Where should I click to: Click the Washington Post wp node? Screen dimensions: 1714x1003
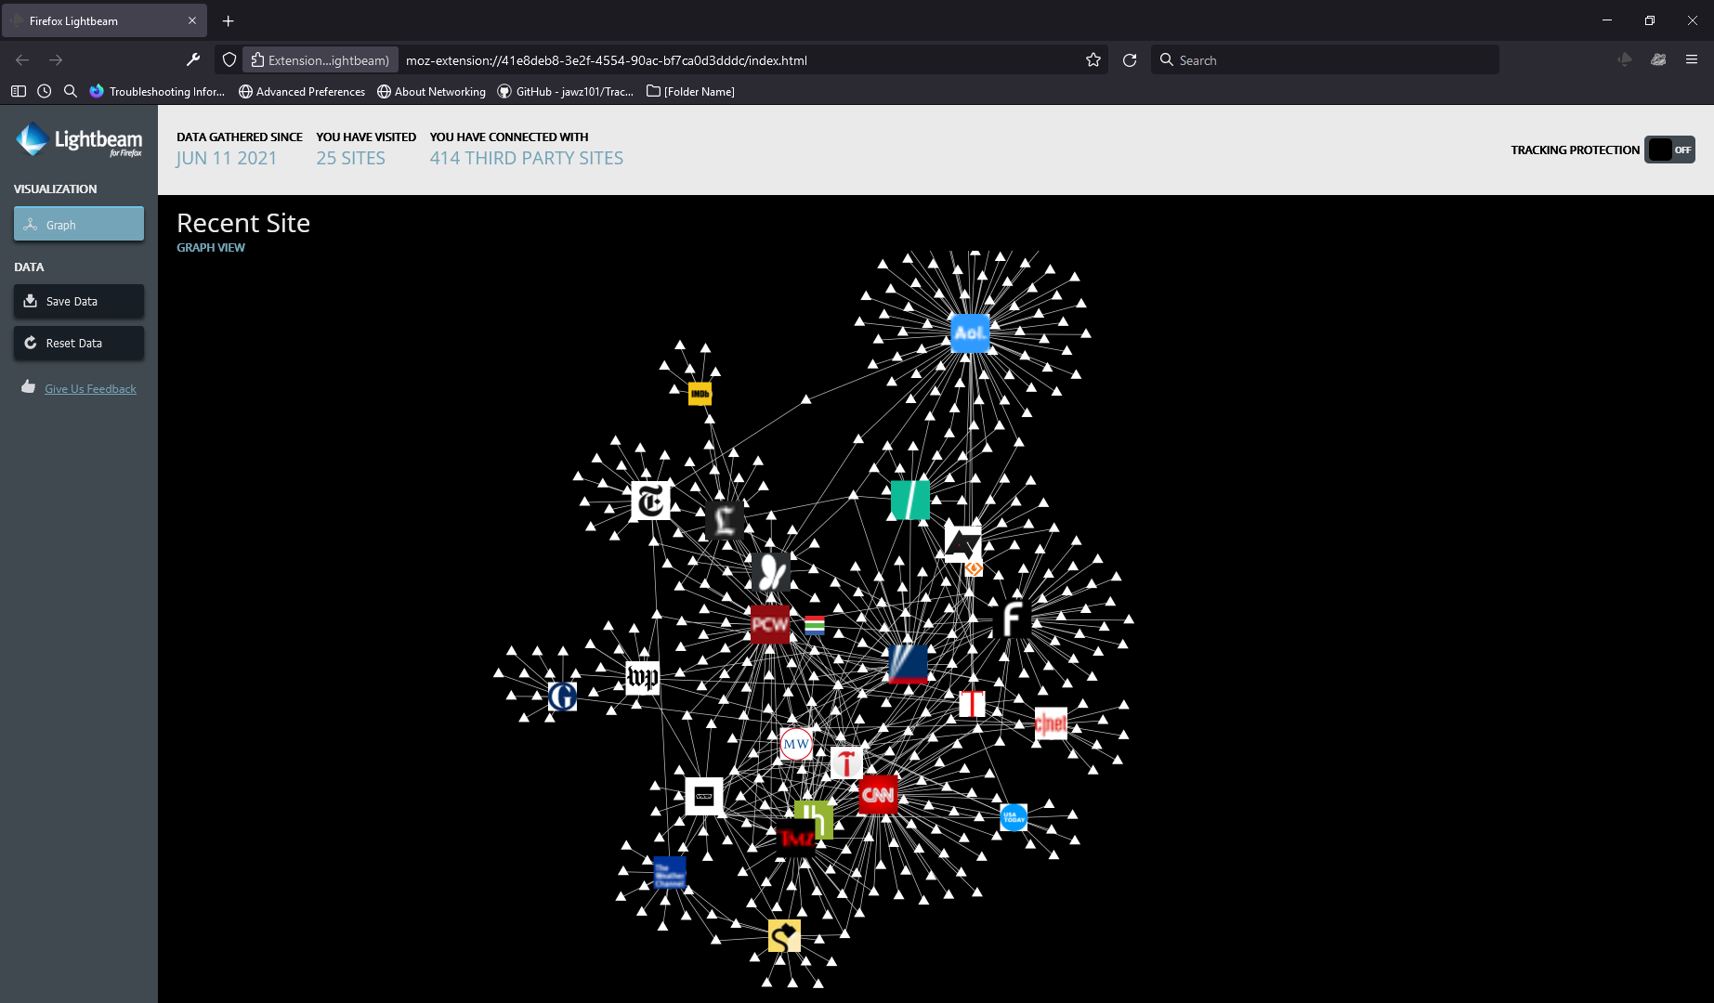(643, 678)
